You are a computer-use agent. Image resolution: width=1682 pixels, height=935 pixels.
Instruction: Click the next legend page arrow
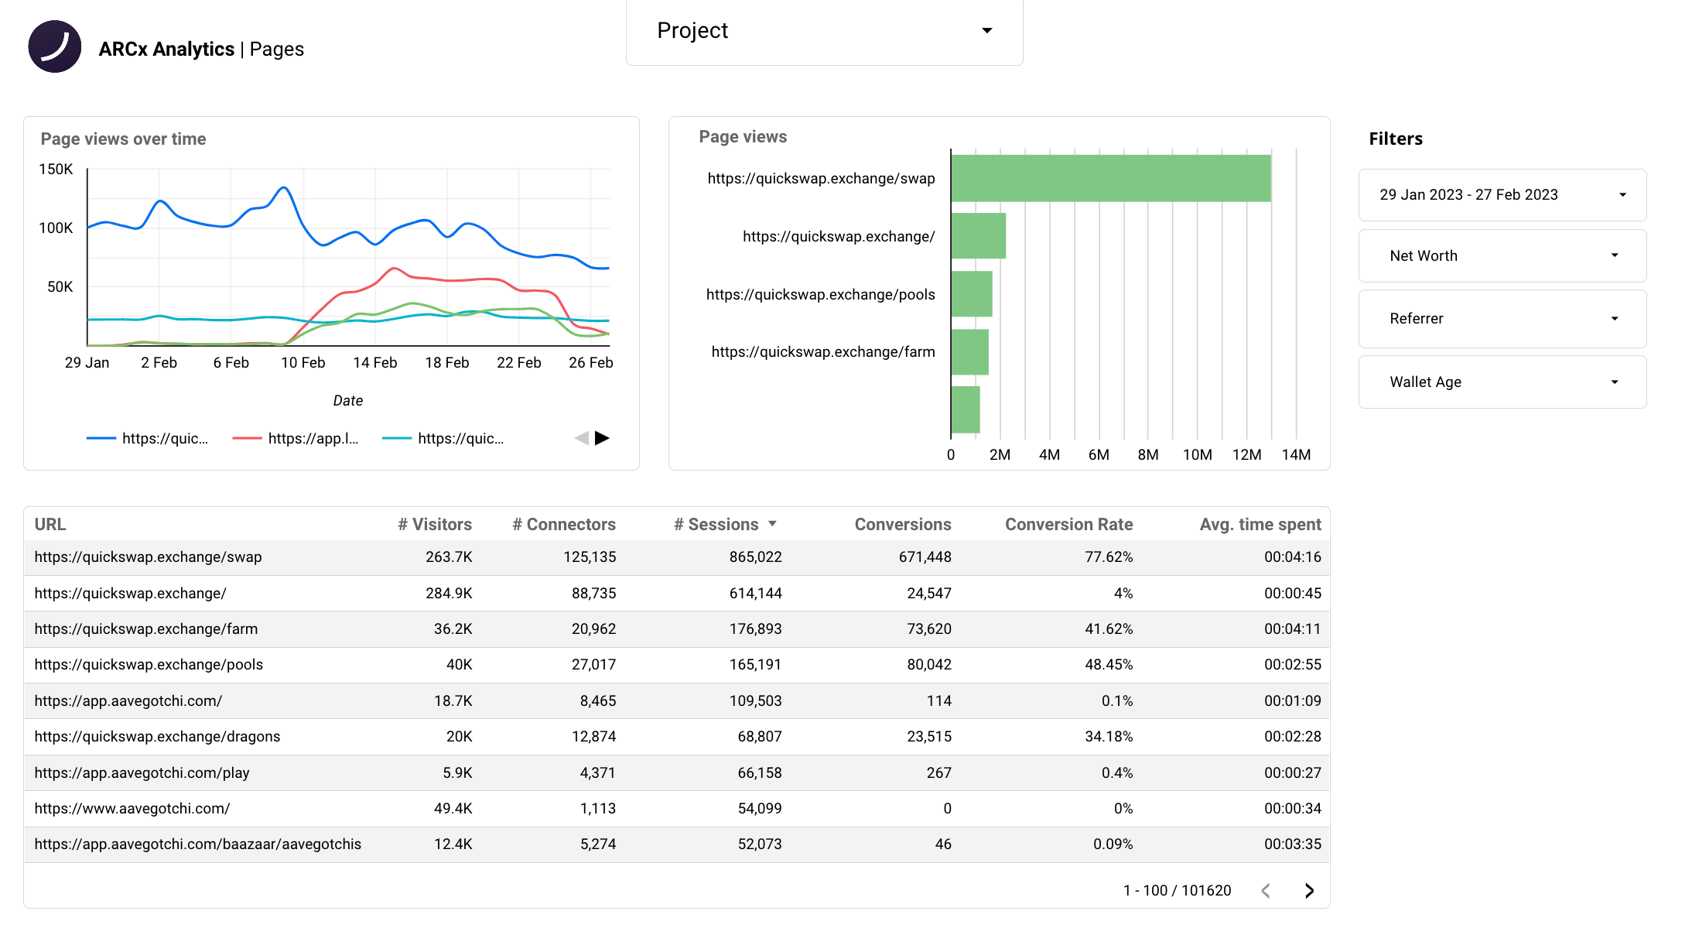(x=602, y=438)
